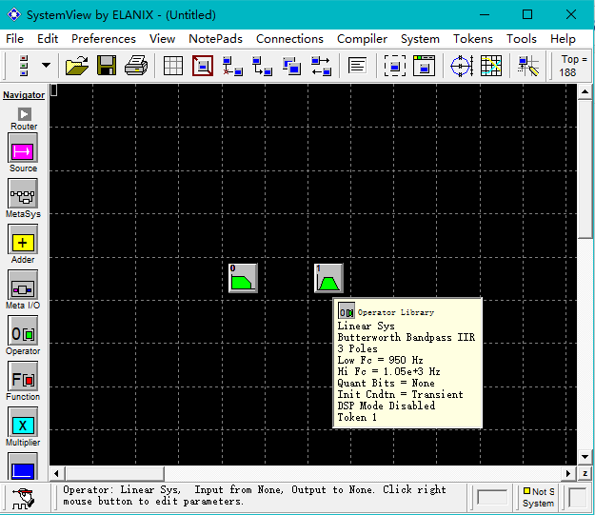
Task: Select token 0 lowpass filter on the canvas
Action: tap(243, 278)
